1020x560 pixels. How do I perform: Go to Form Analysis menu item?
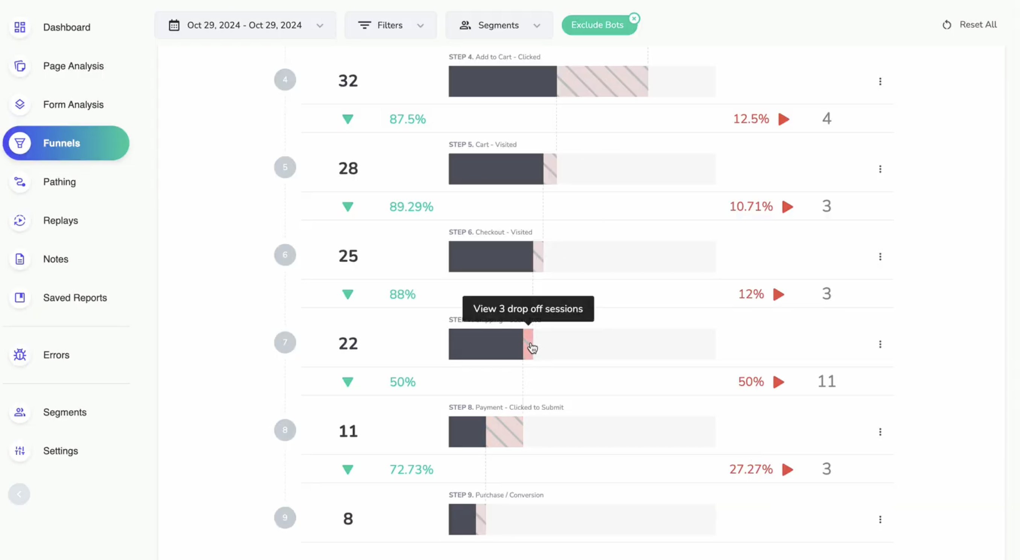pyautogui.click(x=73, y=105)
